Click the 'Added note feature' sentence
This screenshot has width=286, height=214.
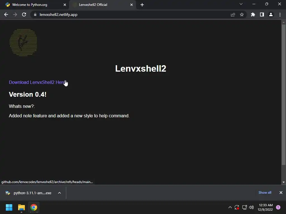[x=69, y=116]
